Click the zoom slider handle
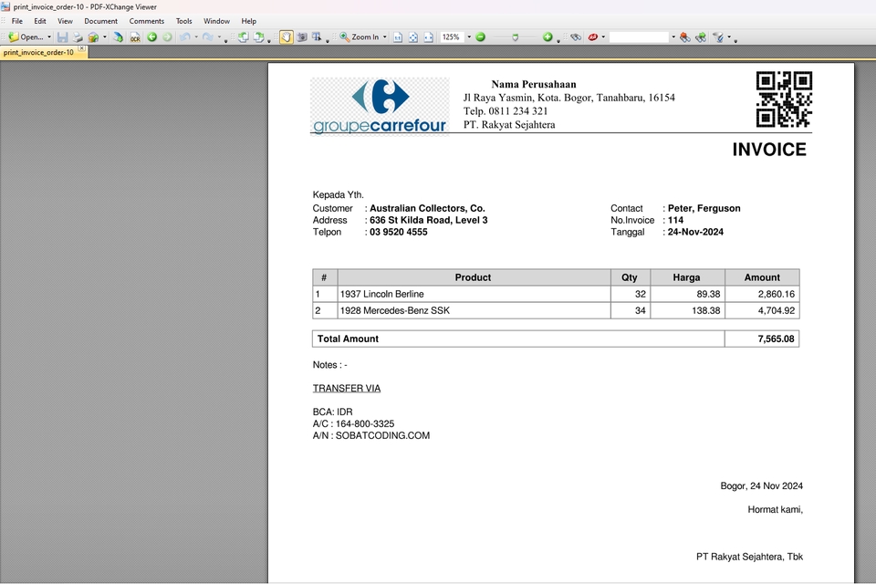 [x=515, y=37]
